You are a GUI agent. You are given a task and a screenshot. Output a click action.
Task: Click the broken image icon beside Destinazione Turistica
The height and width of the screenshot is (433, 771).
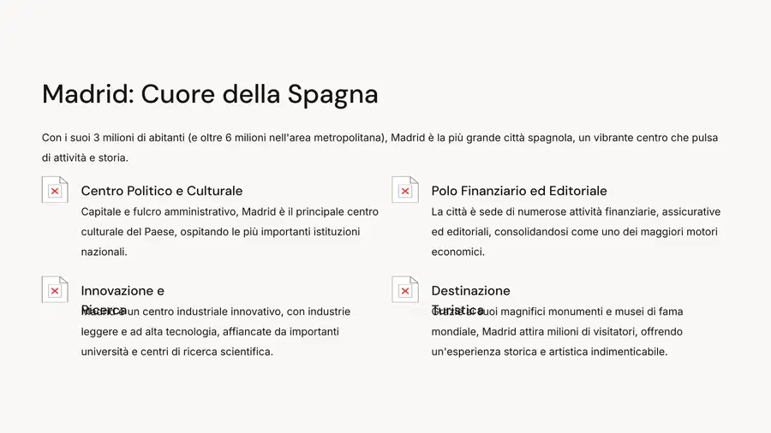(404, 289)
